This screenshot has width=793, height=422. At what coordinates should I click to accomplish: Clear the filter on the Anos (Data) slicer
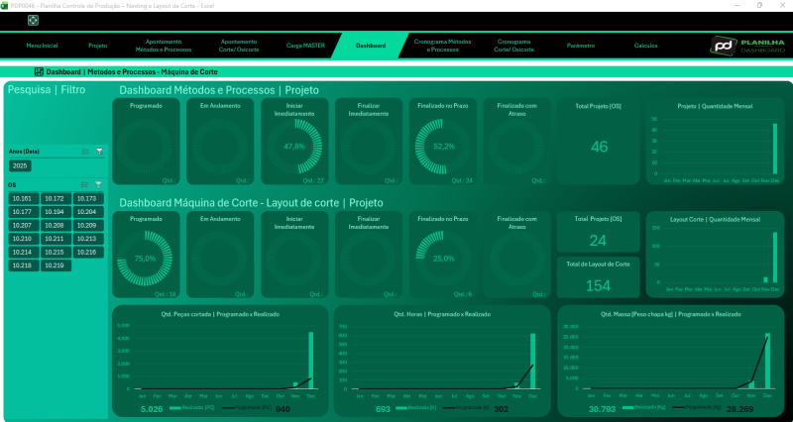click(99, 151)
